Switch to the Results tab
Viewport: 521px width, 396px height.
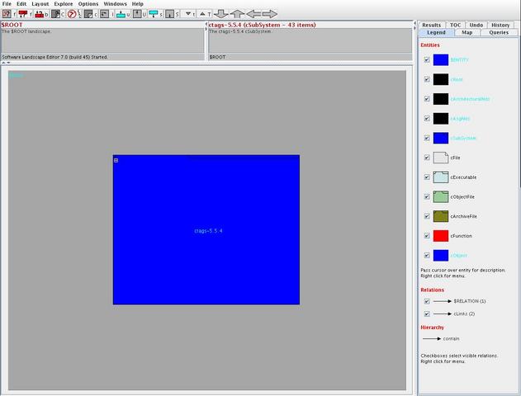[432, 26]
